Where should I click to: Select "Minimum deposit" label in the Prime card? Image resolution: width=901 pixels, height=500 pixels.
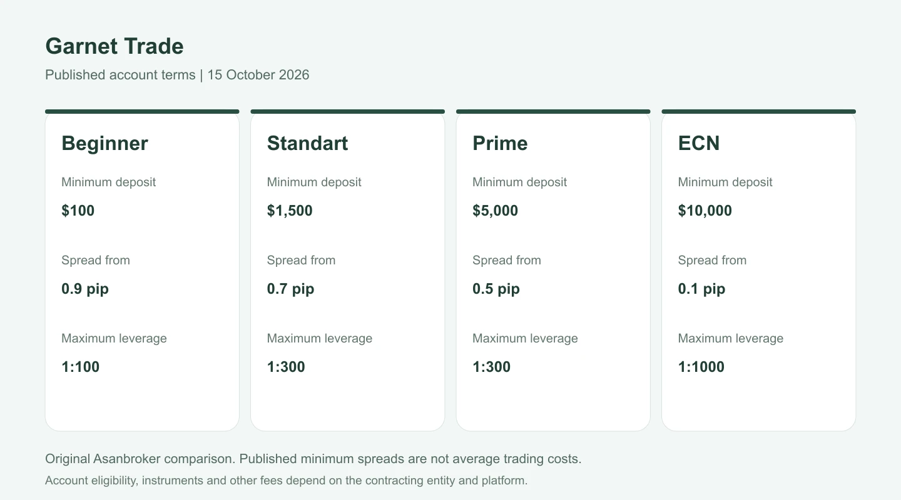(520, 182)
